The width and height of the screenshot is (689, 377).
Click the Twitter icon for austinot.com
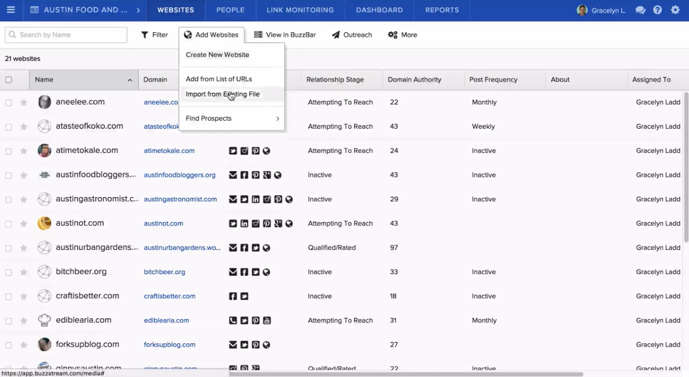pyautogui.click(x=233, y=224)
